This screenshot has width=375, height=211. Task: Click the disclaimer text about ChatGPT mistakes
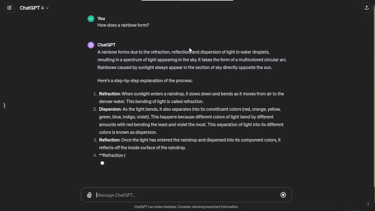pos(187,207)
